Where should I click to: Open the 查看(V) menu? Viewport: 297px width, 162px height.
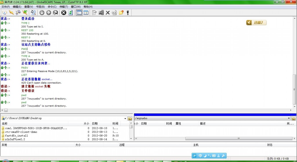point(29,7)
